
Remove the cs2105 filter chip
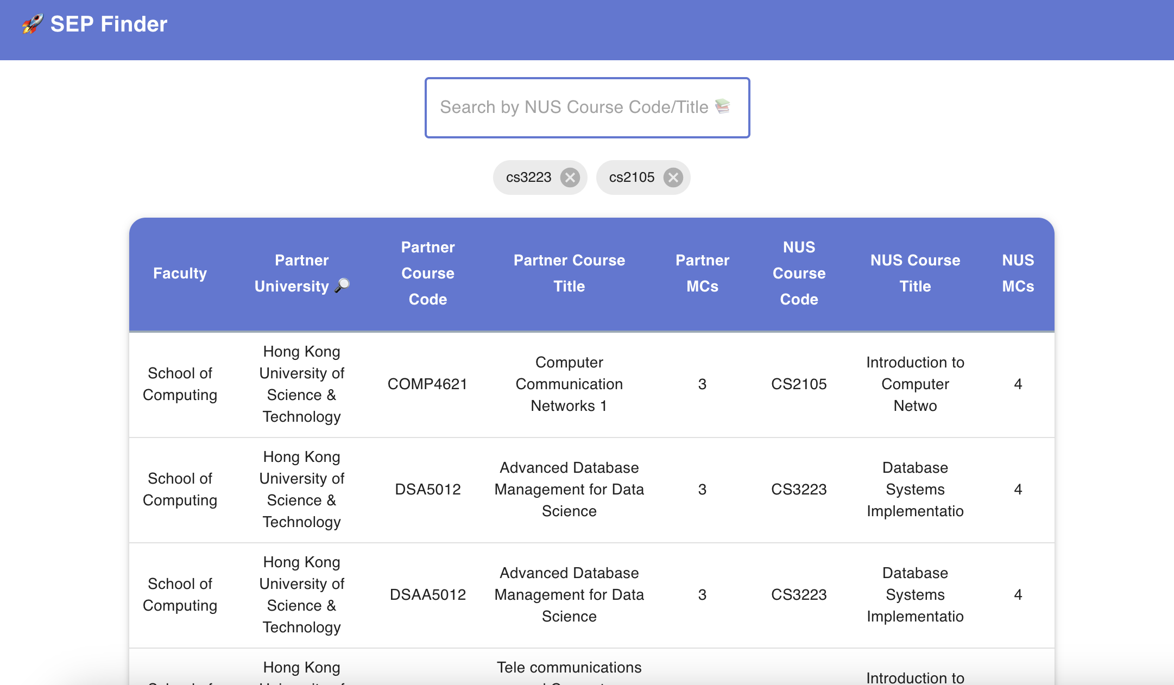pos(673,177)
